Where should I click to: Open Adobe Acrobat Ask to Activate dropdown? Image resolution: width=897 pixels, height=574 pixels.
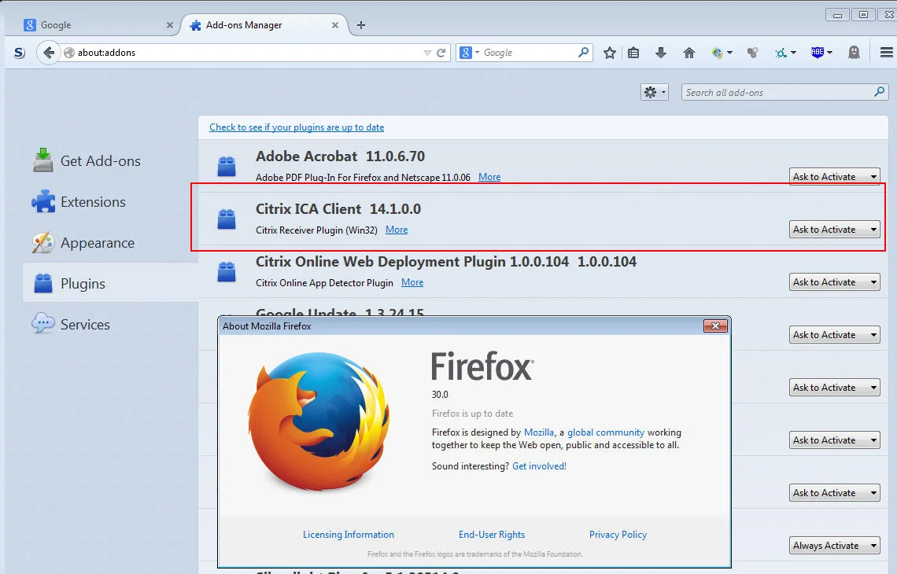[x=834, y=177]
